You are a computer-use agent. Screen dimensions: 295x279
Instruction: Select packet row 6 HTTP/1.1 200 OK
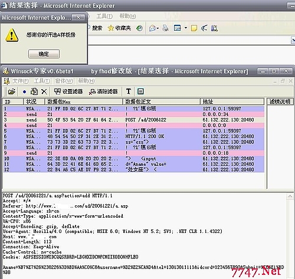[134, 136]
